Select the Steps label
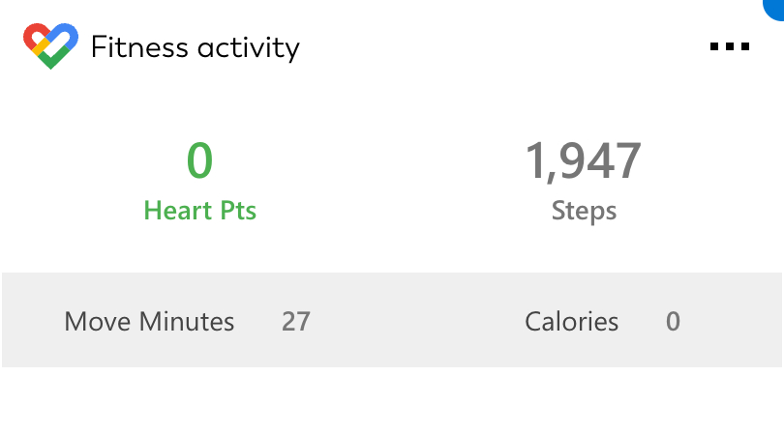 pyautogui.click(x=584, y=211)
